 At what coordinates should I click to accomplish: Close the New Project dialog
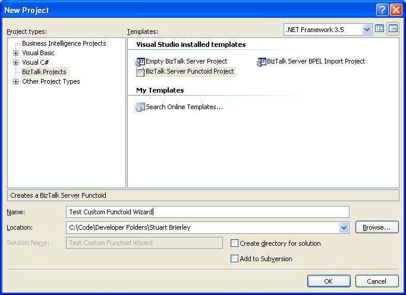coord(396,10)
